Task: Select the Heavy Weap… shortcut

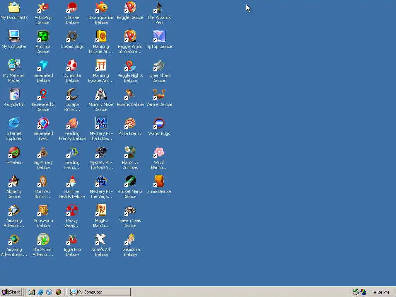Action: click(x=72, y=216)
